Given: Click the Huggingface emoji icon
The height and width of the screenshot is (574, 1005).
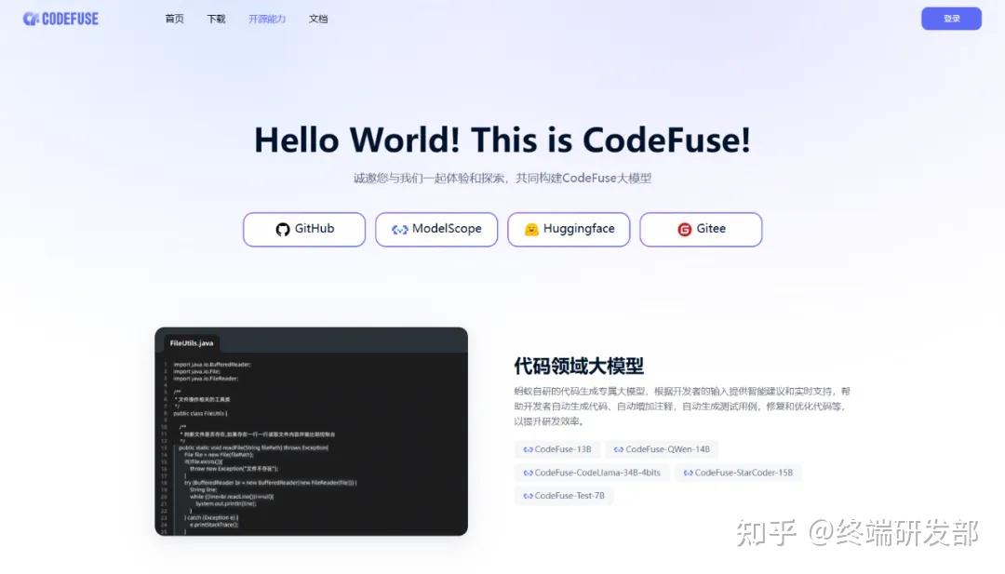Looking at the screenshot, I should click(531, 230).
